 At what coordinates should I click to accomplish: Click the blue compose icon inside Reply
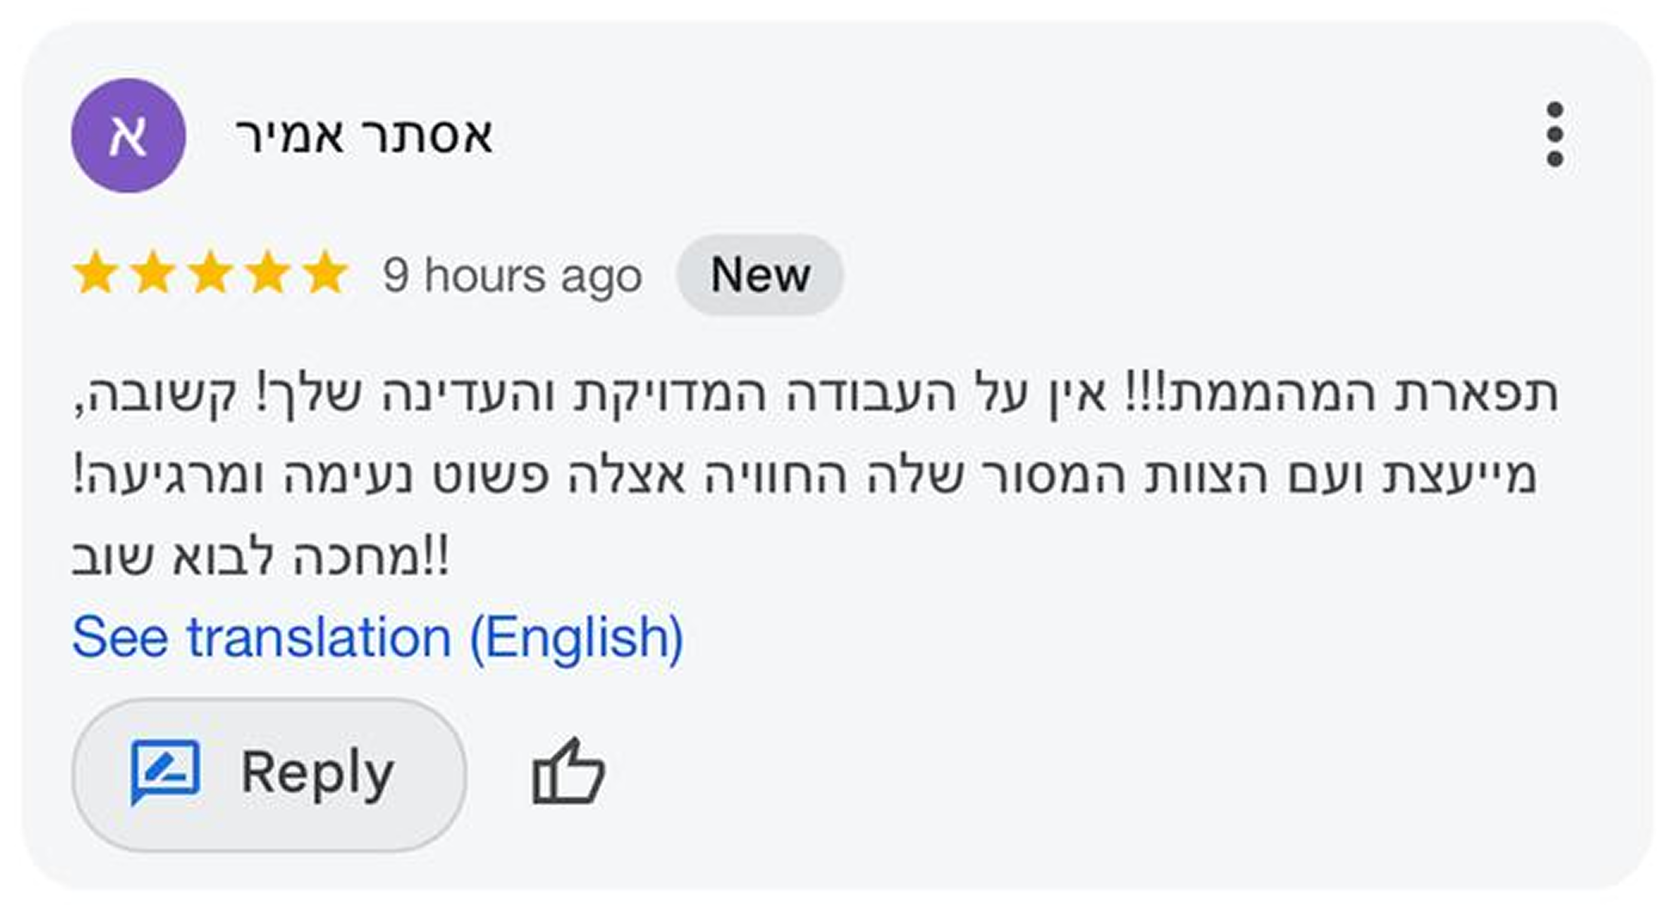coord(165,770)
